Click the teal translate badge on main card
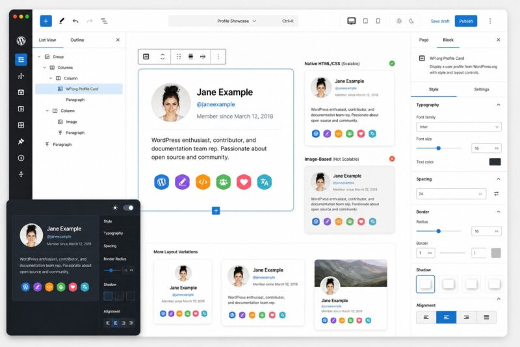 [x=265, y=182]
